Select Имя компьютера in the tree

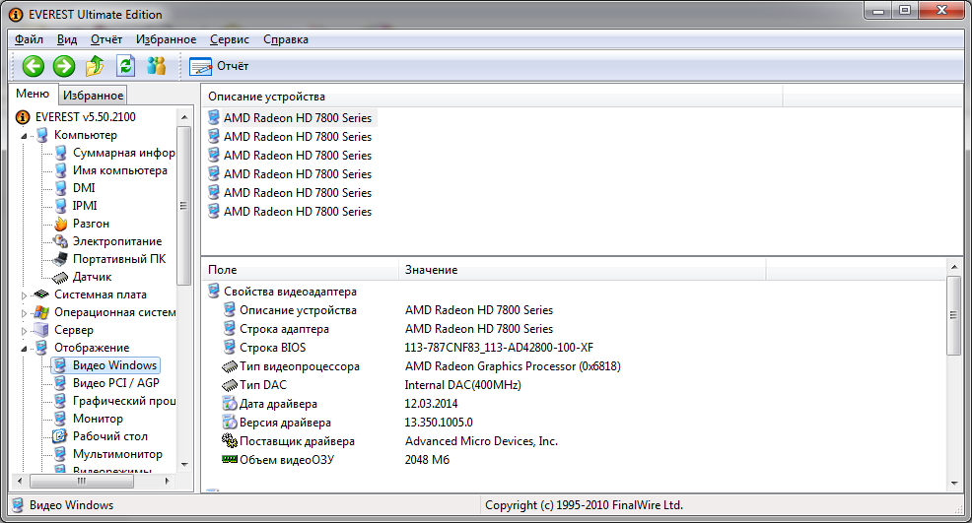click(119, 170)
